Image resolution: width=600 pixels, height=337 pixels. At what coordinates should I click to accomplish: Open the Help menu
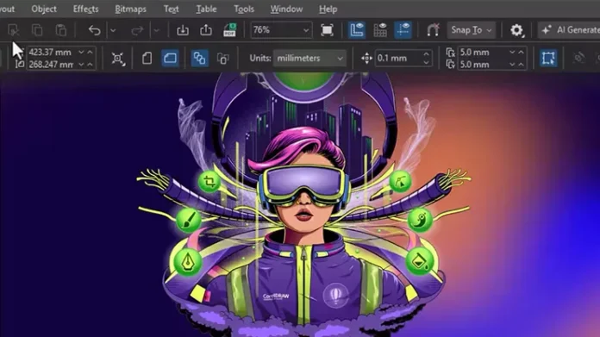[x=328, y=9]
